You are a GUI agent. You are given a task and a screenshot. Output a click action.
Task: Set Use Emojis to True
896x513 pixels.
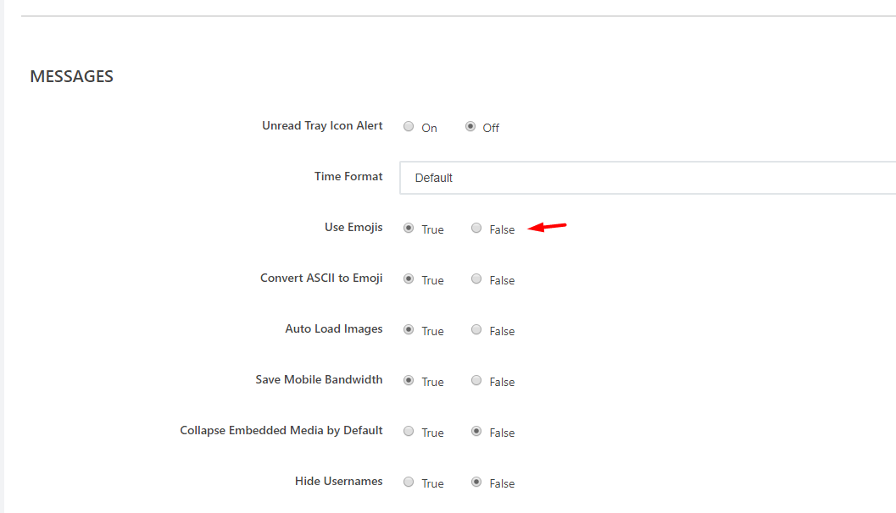[409, 229]
